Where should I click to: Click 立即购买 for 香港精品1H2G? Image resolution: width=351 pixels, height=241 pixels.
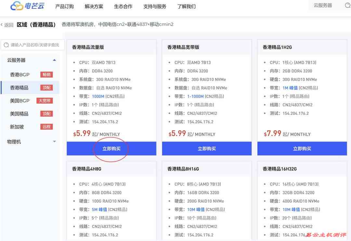tap(302, 149)
